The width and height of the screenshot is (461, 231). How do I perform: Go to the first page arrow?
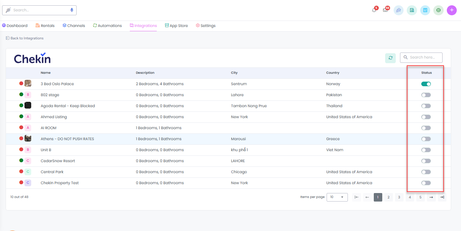pyautogui.click(x=357, y=197)
